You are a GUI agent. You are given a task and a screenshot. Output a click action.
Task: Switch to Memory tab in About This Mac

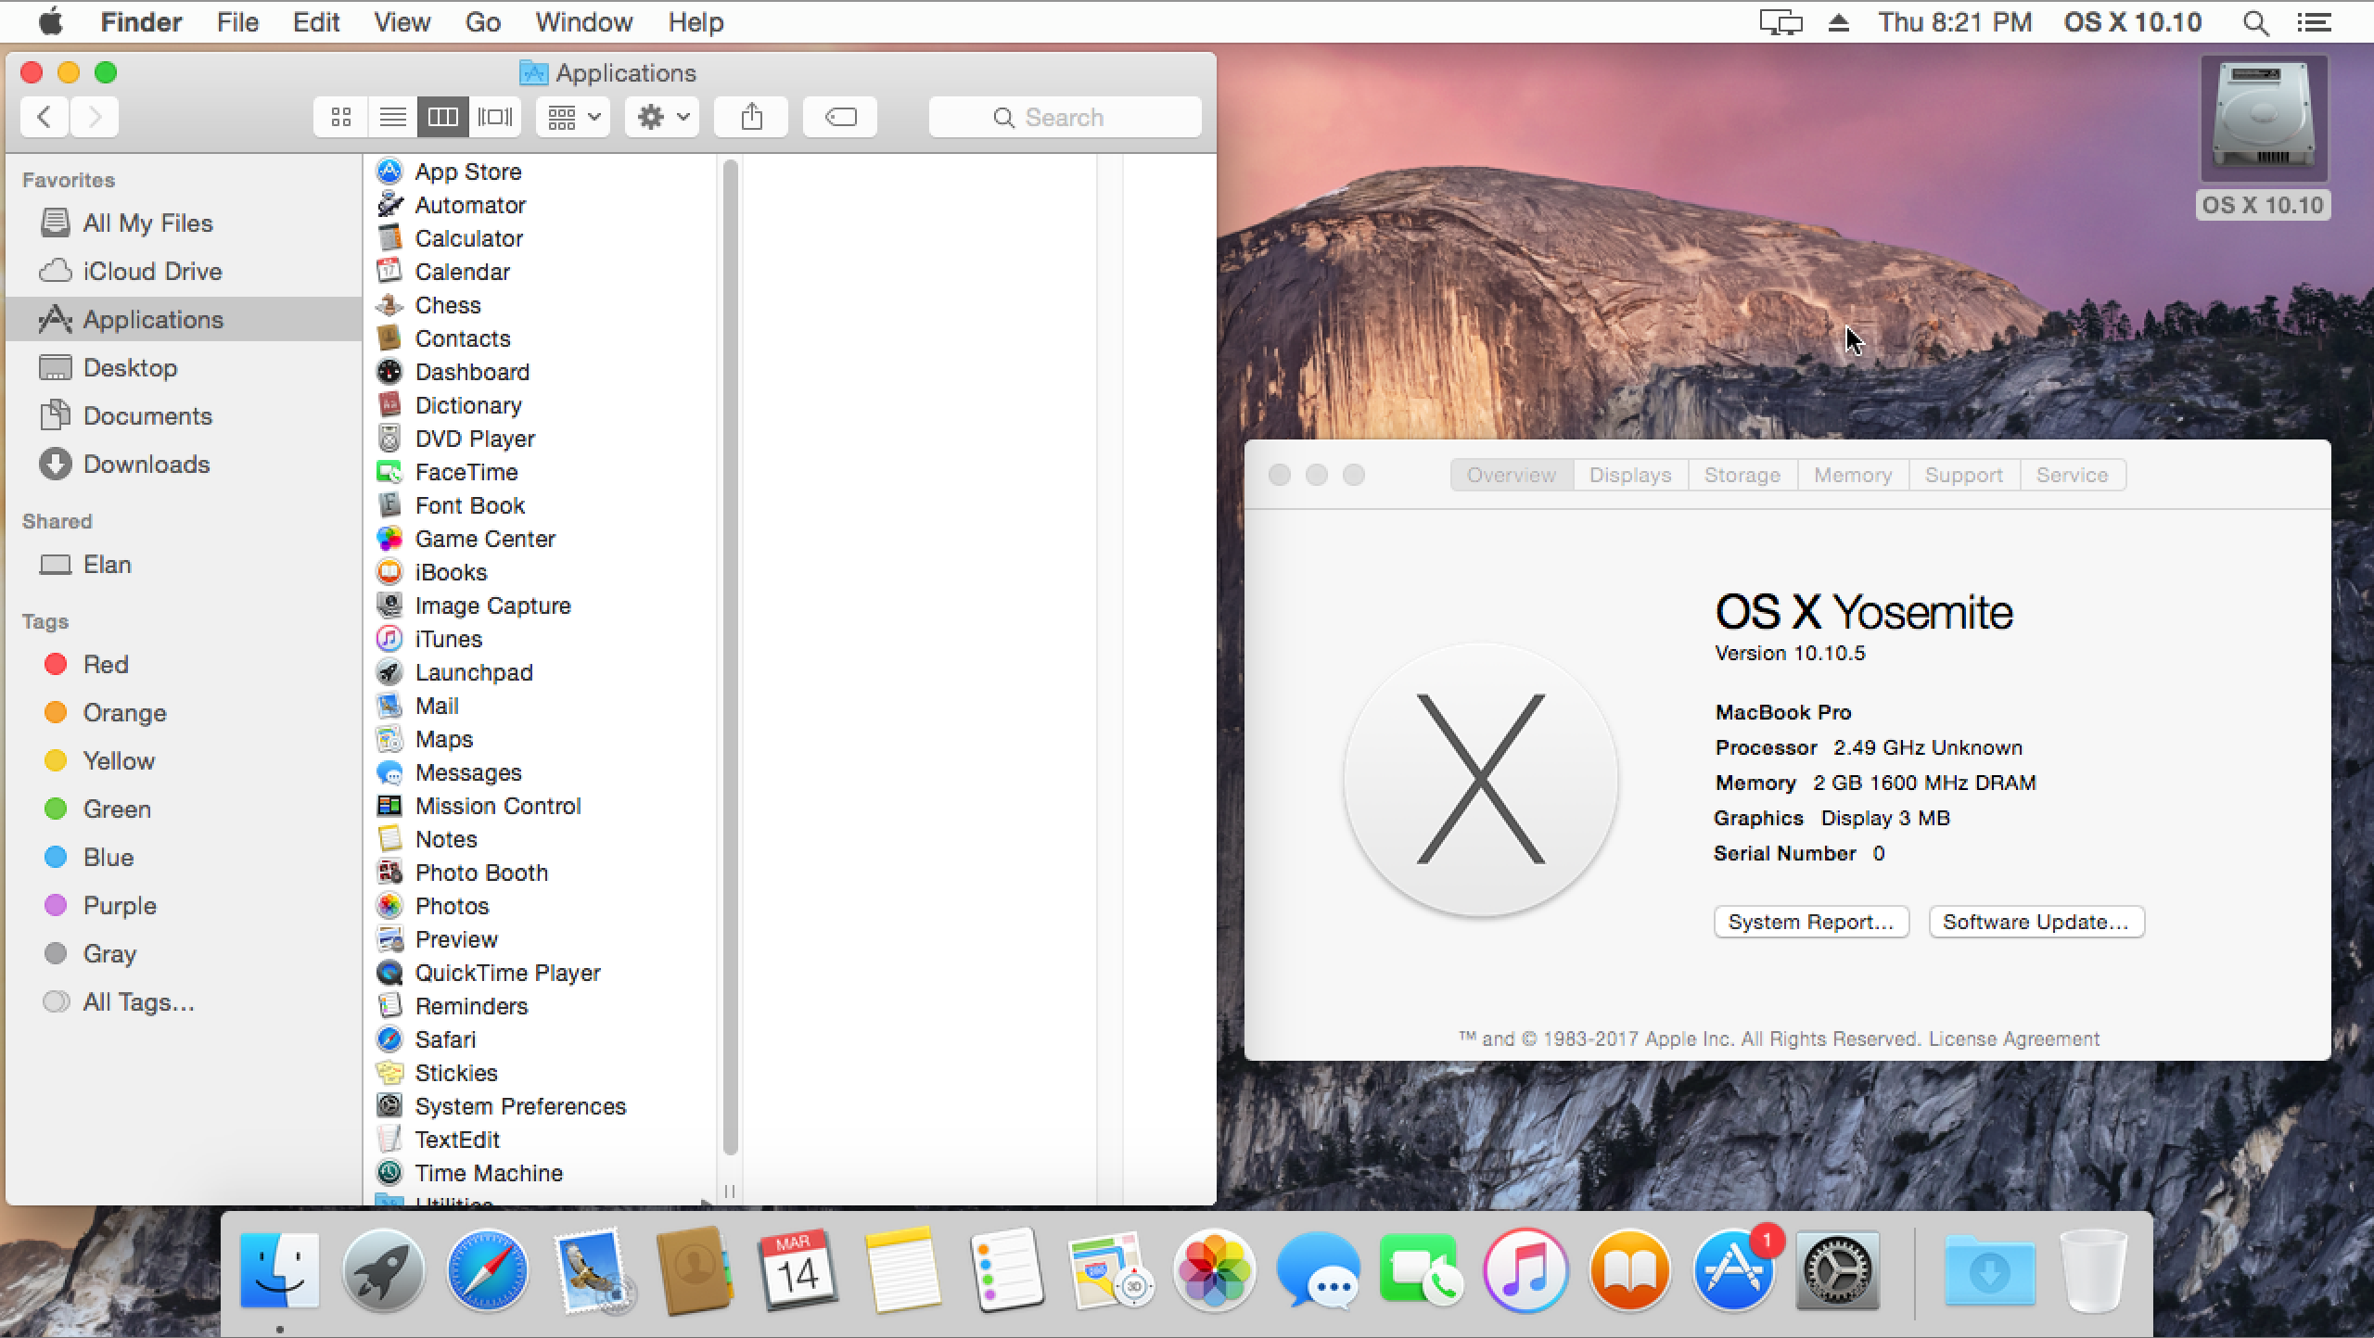pyautogui.click(x=1854, y=474)
